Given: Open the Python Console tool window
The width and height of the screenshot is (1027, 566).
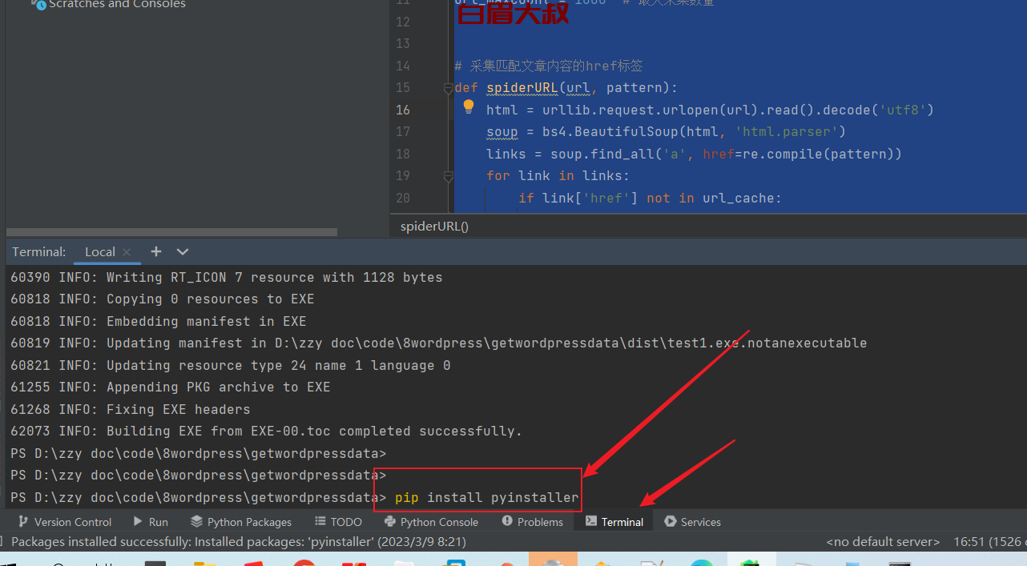Looking at the screenshot, I should click(431, 522).
